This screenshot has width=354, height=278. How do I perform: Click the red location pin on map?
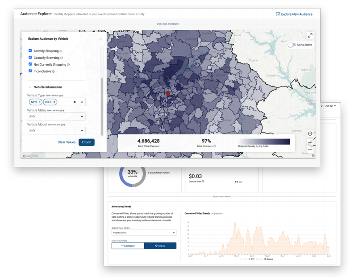point(168,94)
